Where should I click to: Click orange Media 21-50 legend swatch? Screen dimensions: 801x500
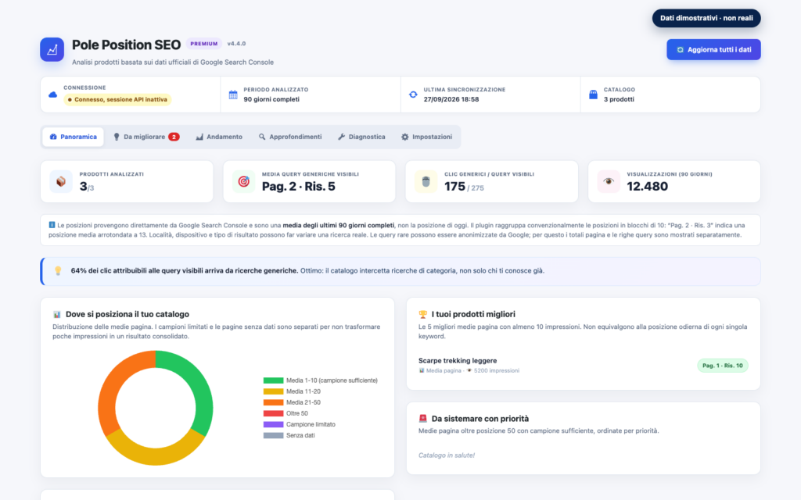point(273,402)
